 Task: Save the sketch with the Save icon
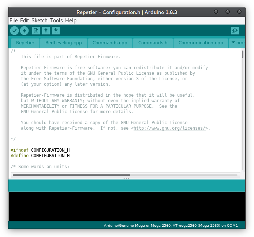point(56,31)
